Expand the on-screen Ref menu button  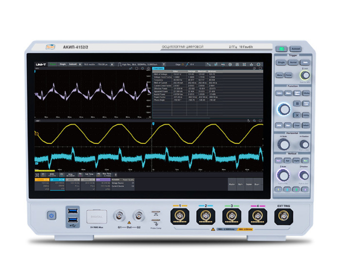240,184
